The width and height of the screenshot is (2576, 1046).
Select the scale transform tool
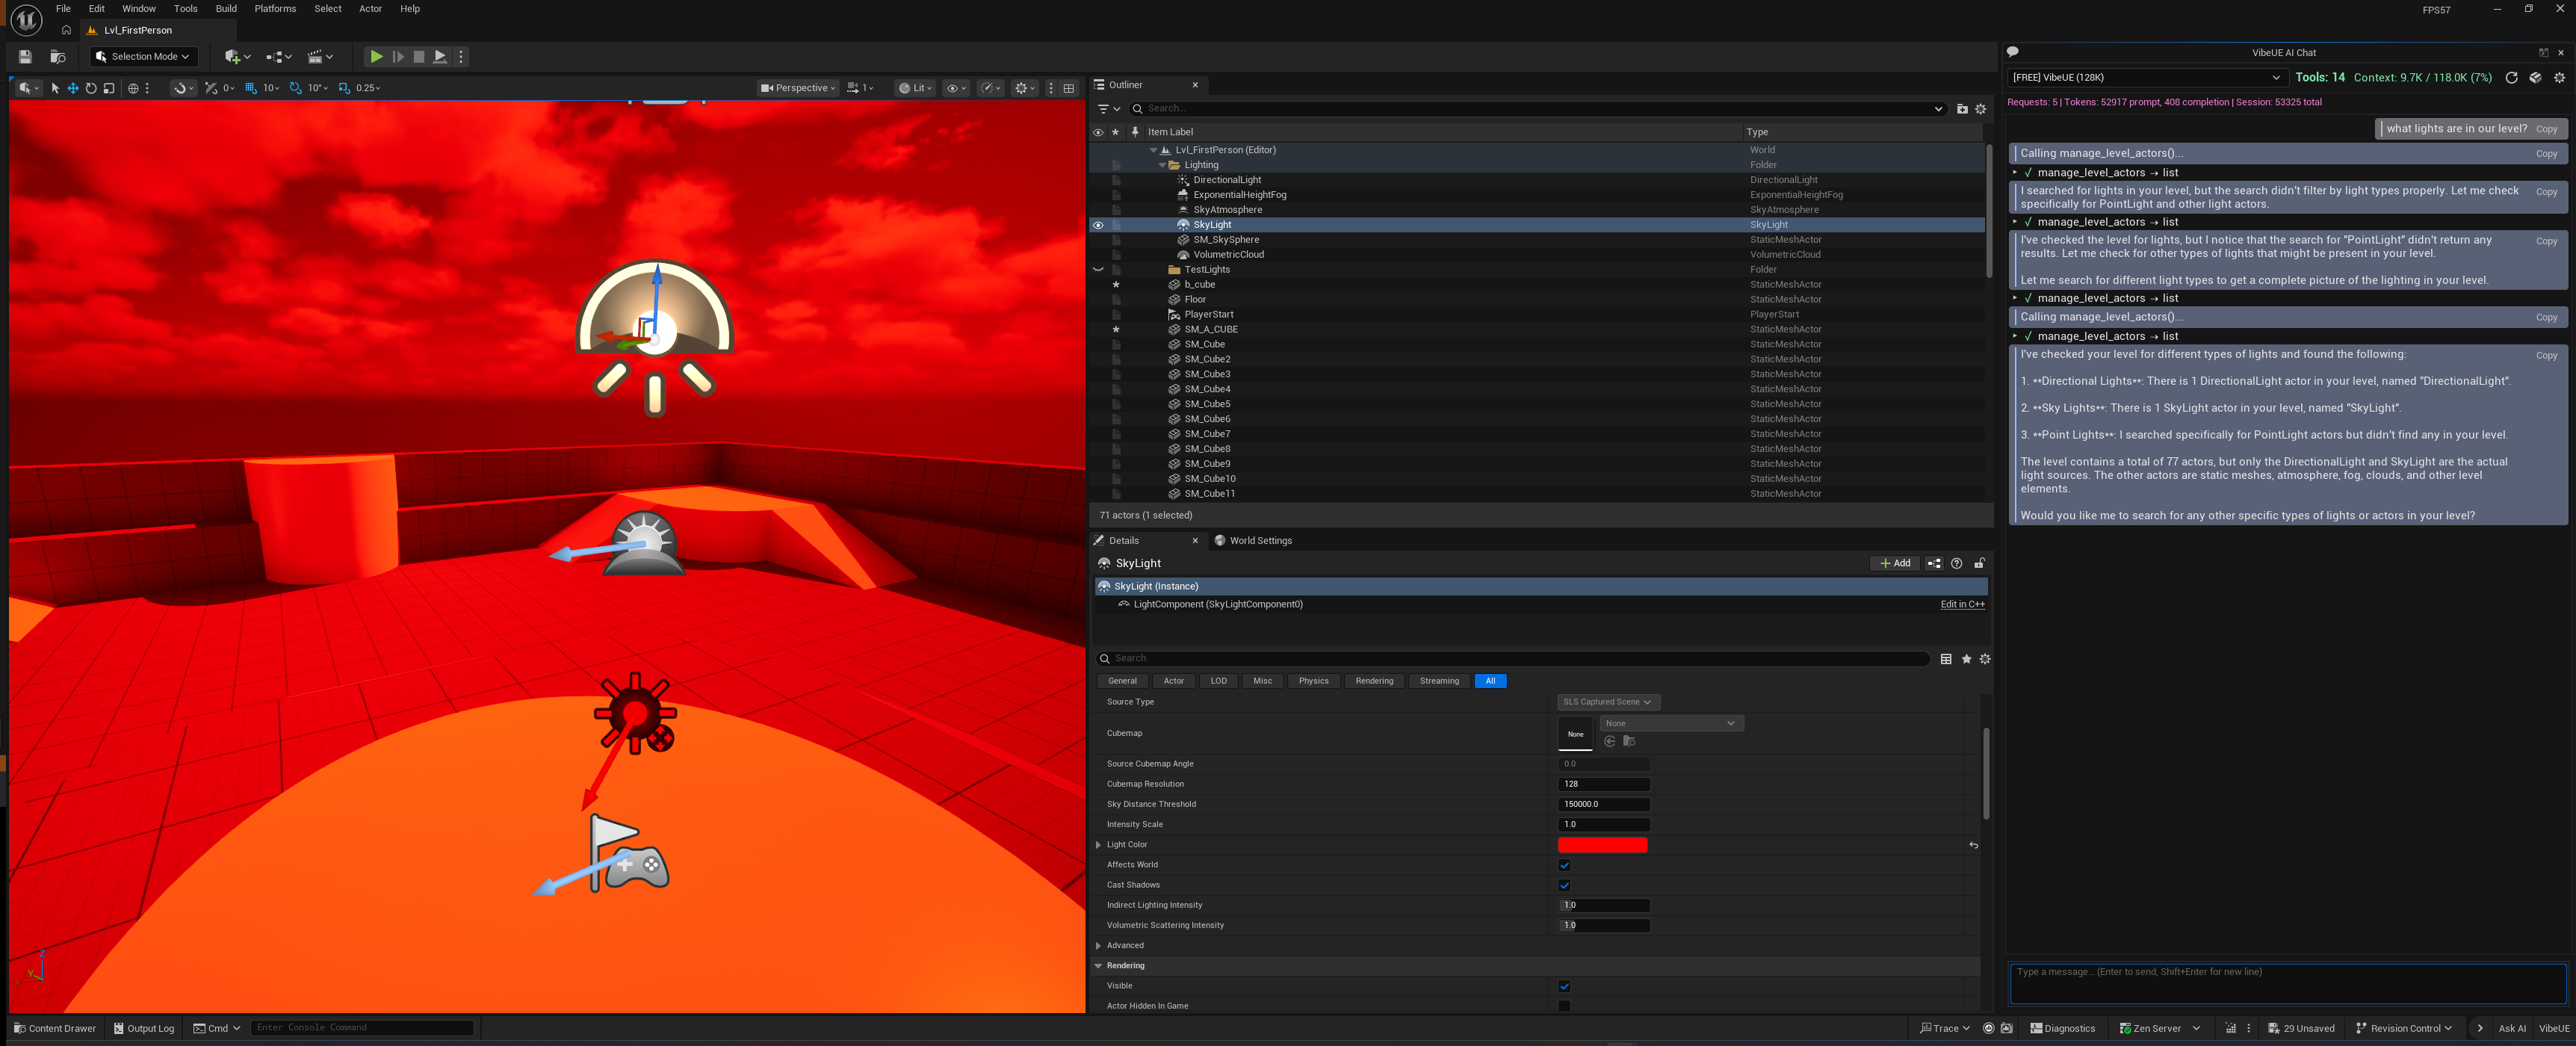(x=109, y=88)
